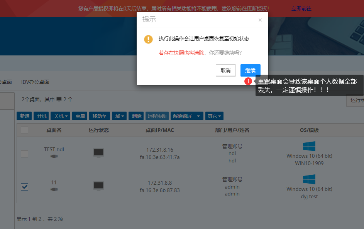This screenshot has height=229, width=364.
Task: Click the USB device icon under desktop 11
Action: click(54, 189)
